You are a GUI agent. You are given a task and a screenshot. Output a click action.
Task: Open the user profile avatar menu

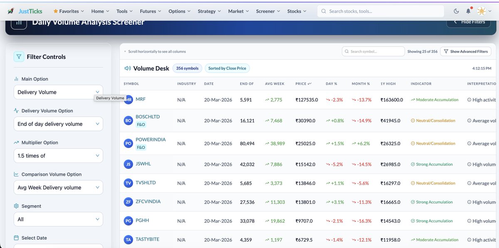tap(484, 11)
